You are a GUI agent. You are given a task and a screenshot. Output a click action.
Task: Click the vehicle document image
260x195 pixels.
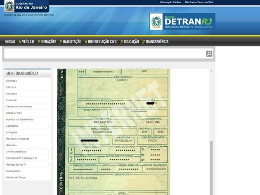pos(113,132)
